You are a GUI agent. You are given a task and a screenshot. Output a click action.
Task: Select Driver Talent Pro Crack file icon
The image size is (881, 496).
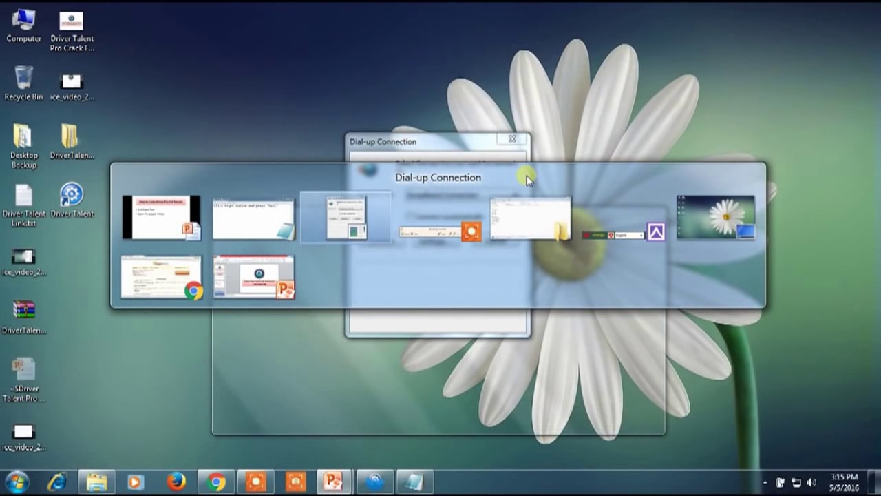click(x=72, y=31)
